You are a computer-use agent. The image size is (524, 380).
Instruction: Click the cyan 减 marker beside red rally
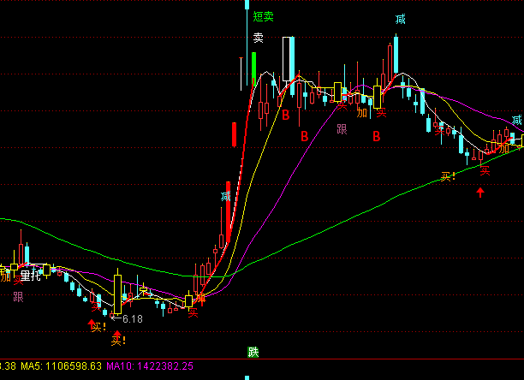(225, 197)
